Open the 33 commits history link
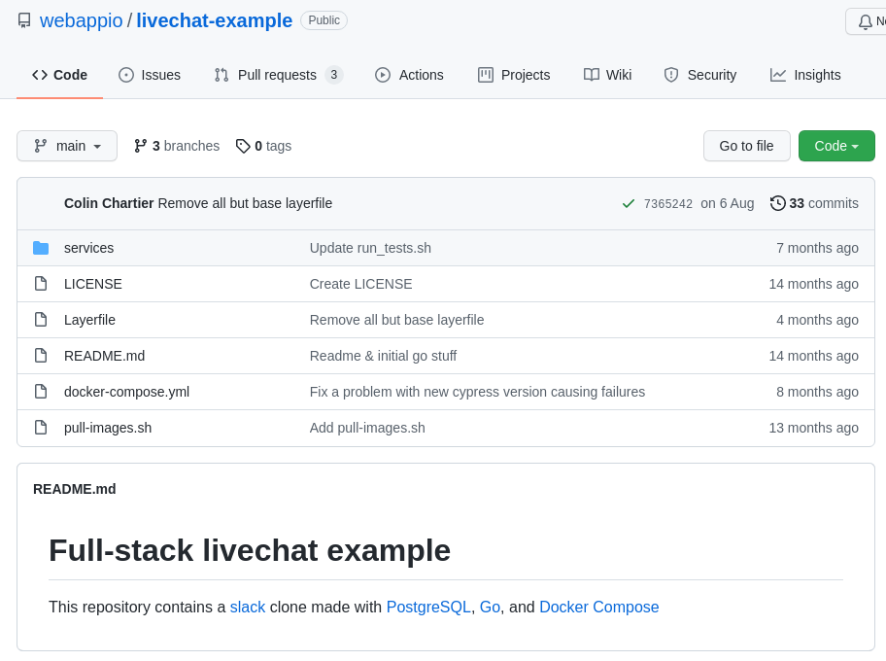The width and height of the screenshot is (886, 661). pos(814,203)
